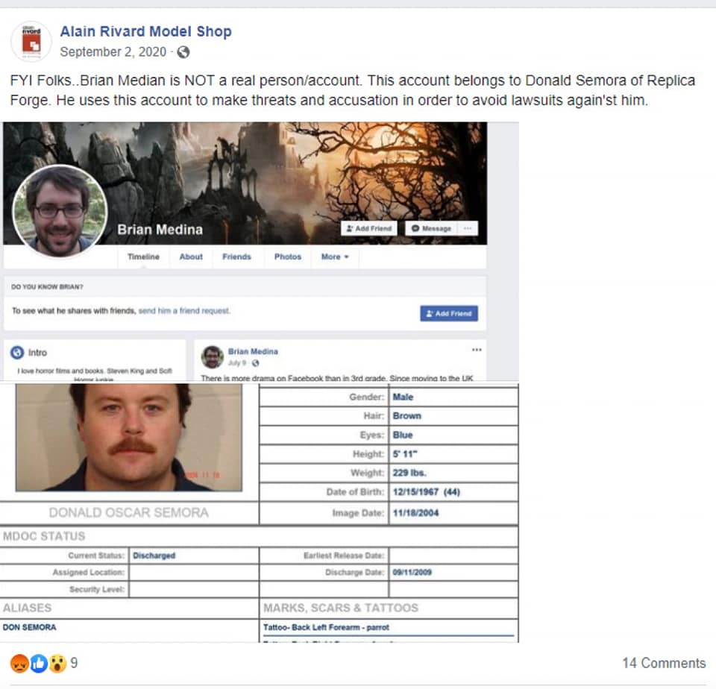Switch to the Timeline tab
This screenshot has width=716, height=689.
[x=143, y=257]
